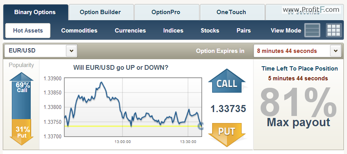Open the Stocks category
Screen dimensions: 347x154
point(210,30)
